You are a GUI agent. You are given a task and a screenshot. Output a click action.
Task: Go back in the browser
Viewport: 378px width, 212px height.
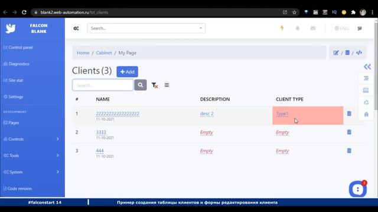[5, 12]
